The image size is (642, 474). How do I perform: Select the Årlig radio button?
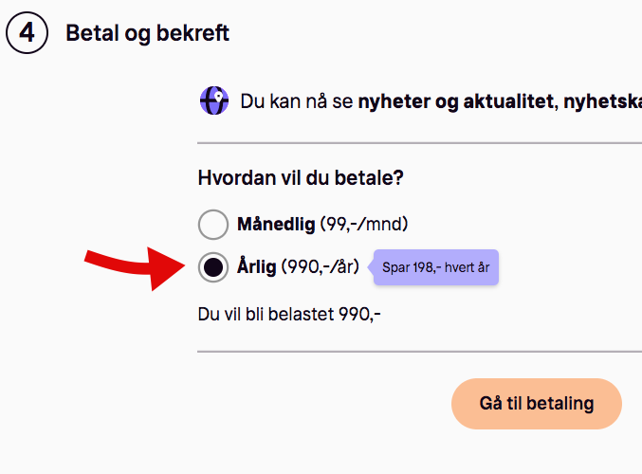click(x=213, y=267)
